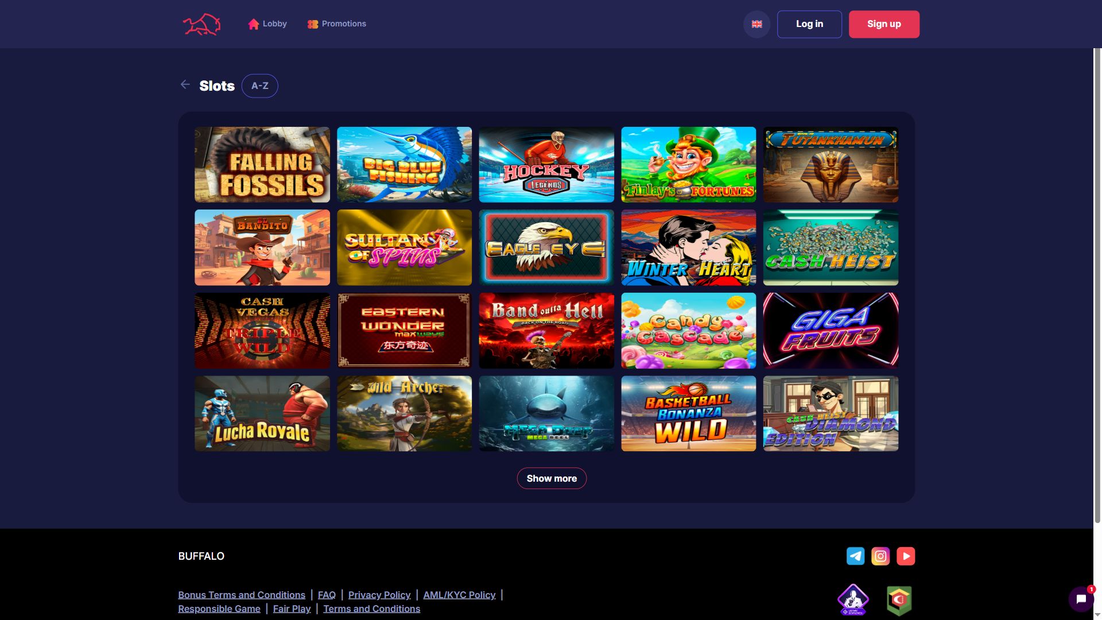Screen dimensions: 1102x620
Task: Play the Cash Heist slot
Action: click(831, 247)
